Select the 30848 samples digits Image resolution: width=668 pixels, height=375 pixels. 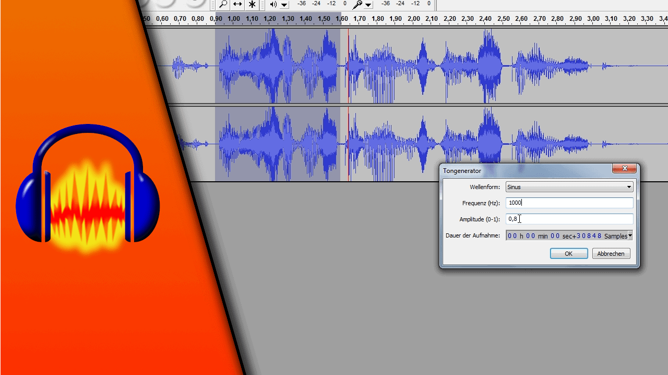(589, 236)
